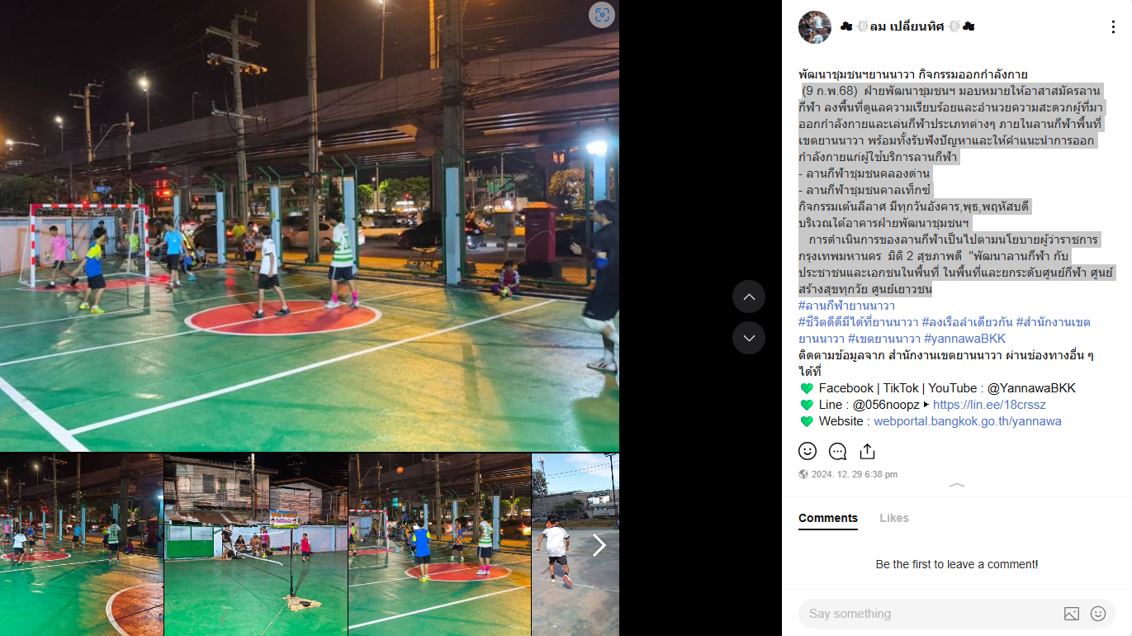Collapse the post text with small chevron

tap(957, 486)
